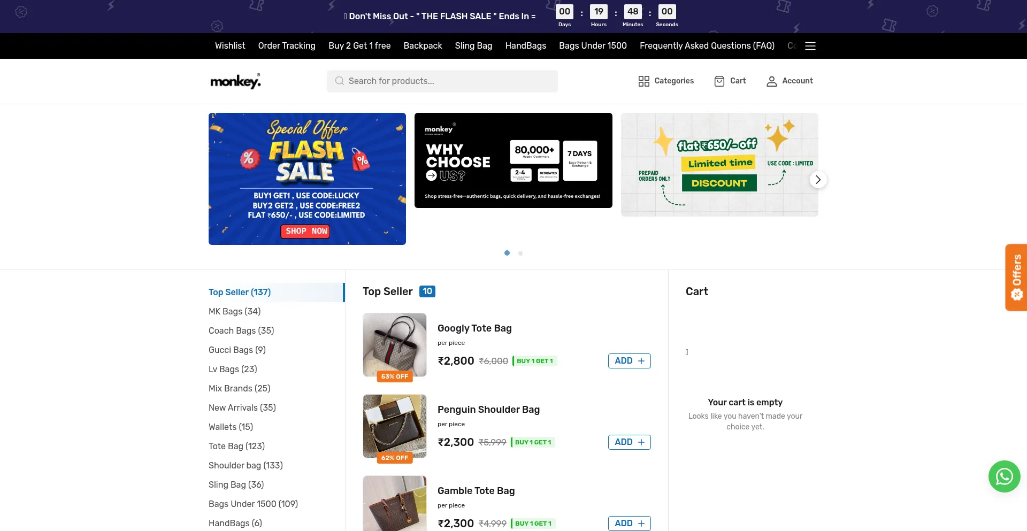Advance banner carousel with right arrow
The width and height of the screenshot is (1027, 531).
point(817,180)
